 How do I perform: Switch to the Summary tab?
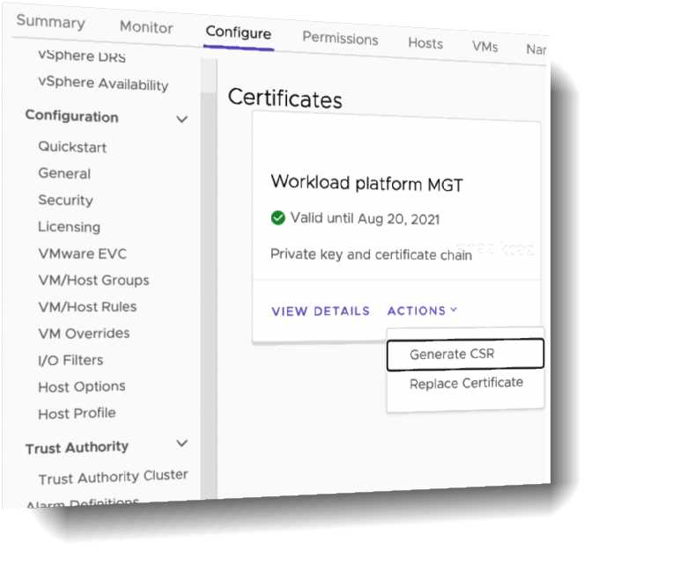(50, 23)
